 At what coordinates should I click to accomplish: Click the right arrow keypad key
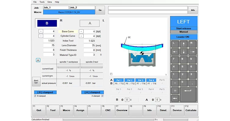[x=193, y=52]
